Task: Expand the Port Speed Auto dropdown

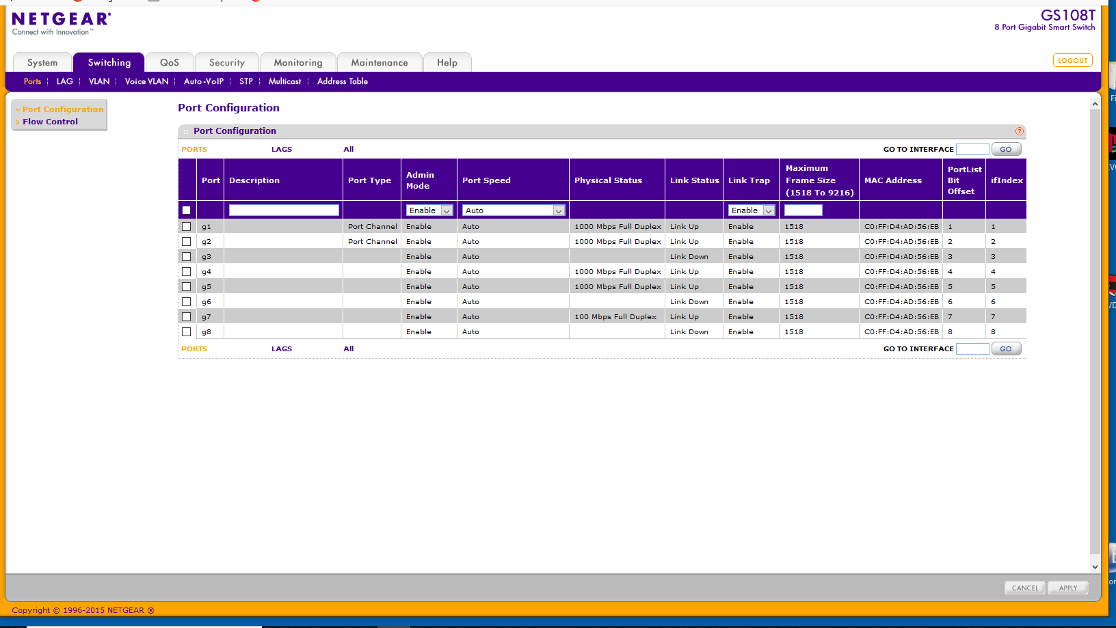Action: pyautogui.click(x=514, y=210)
